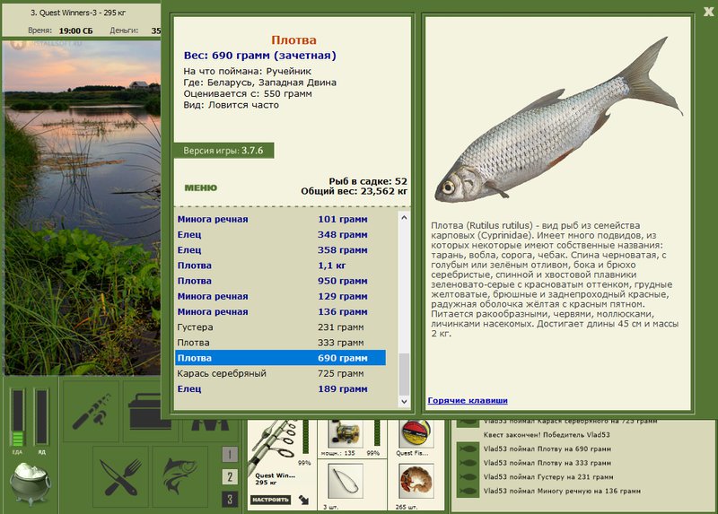
Task: Switch to rod slot 1
Action: (x=230, y=454)
